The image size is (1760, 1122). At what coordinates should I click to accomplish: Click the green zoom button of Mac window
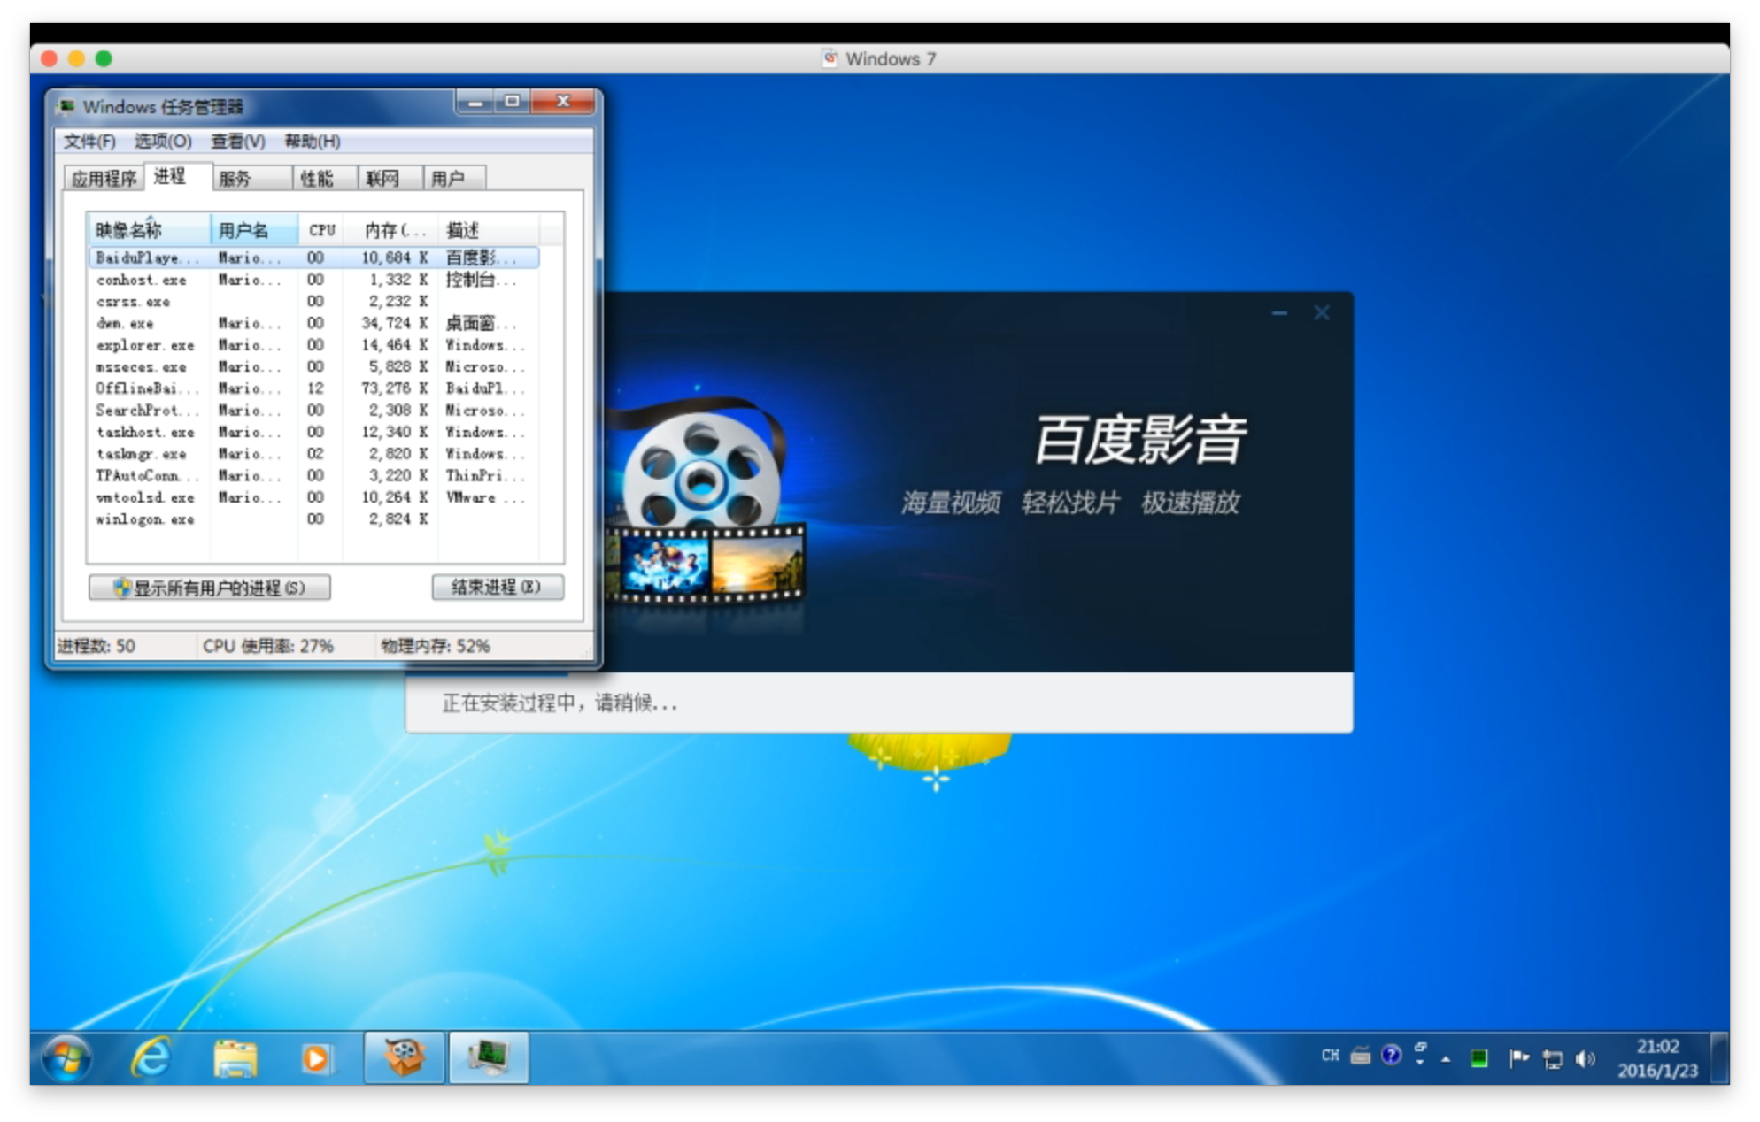click(104, 58)
